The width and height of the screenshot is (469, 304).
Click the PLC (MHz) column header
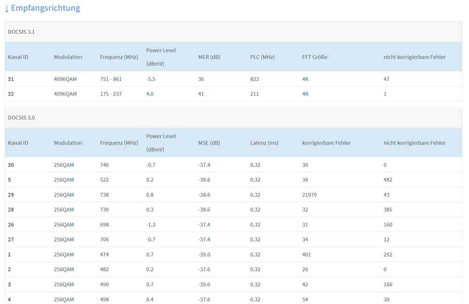[262, 57]
